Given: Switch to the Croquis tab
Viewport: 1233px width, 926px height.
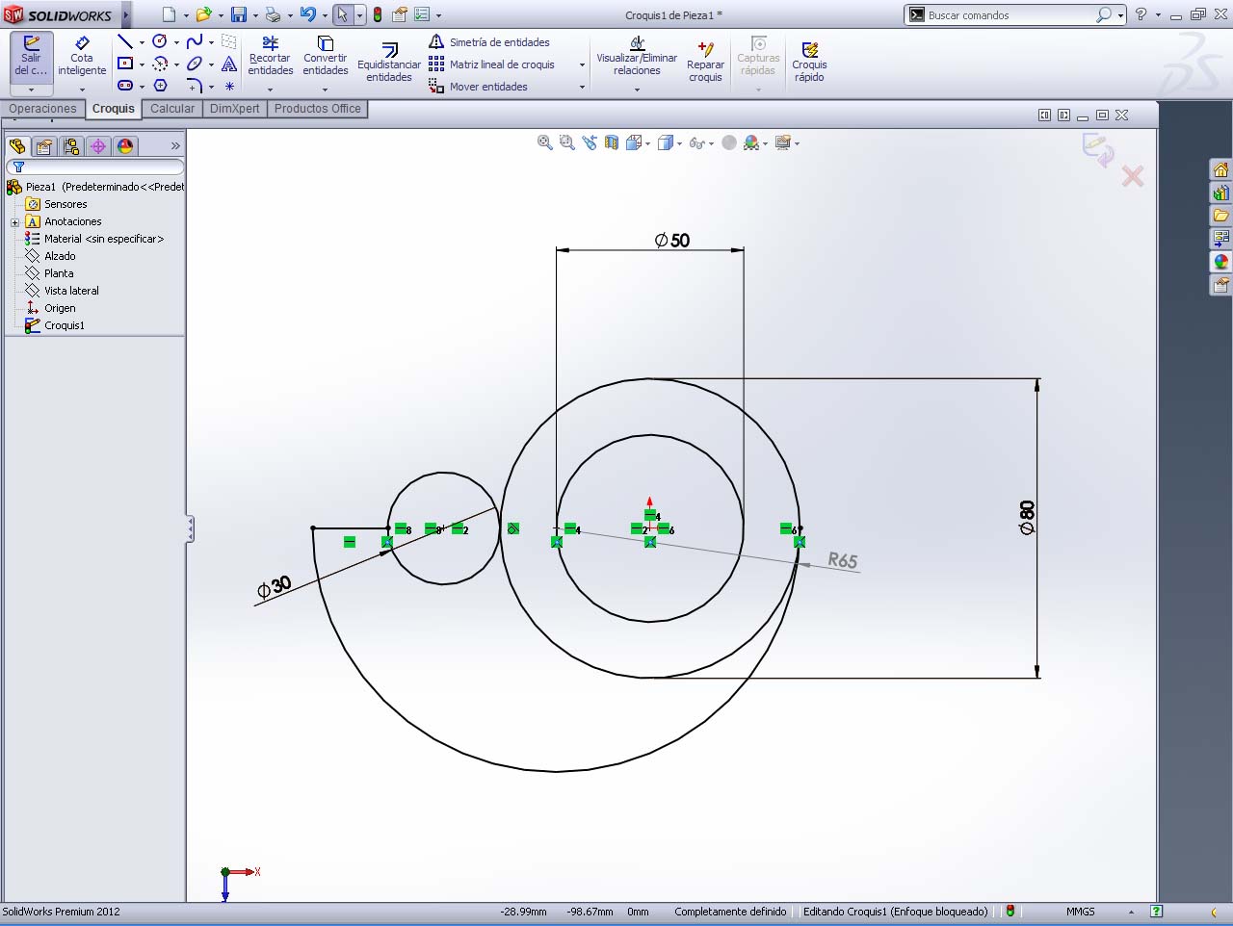Looking at the screenshot, I should 114,109.
